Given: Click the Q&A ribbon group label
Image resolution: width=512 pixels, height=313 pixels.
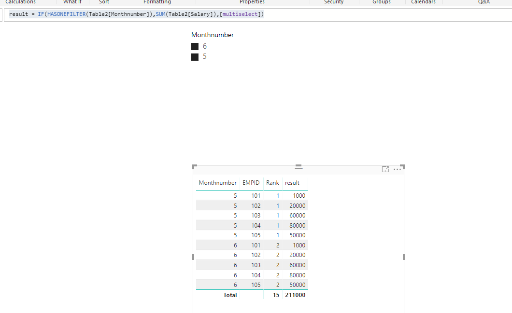Looking at the screenshot, I should pyautogui.click(x=484, y=2).
